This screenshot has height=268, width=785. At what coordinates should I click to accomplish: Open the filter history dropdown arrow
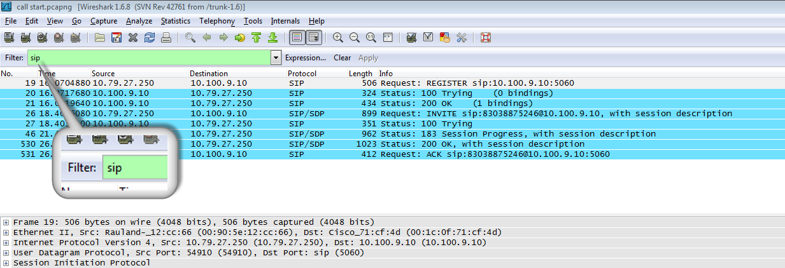tap(276, 58)
